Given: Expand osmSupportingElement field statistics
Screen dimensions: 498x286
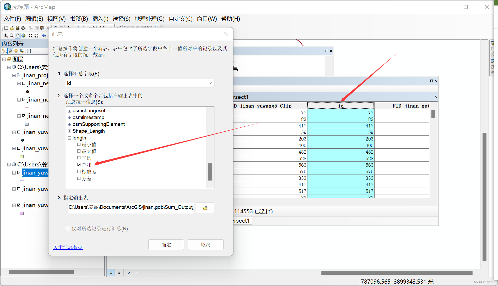Looking at the screenshot, I should [69, 124].
